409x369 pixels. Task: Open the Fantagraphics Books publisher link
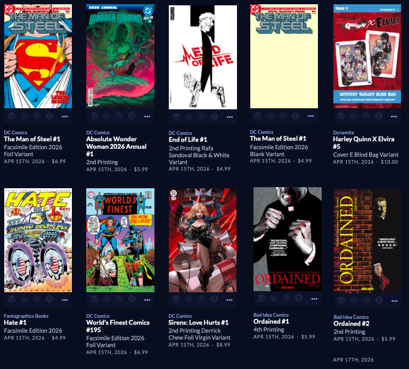coord(26,316)
